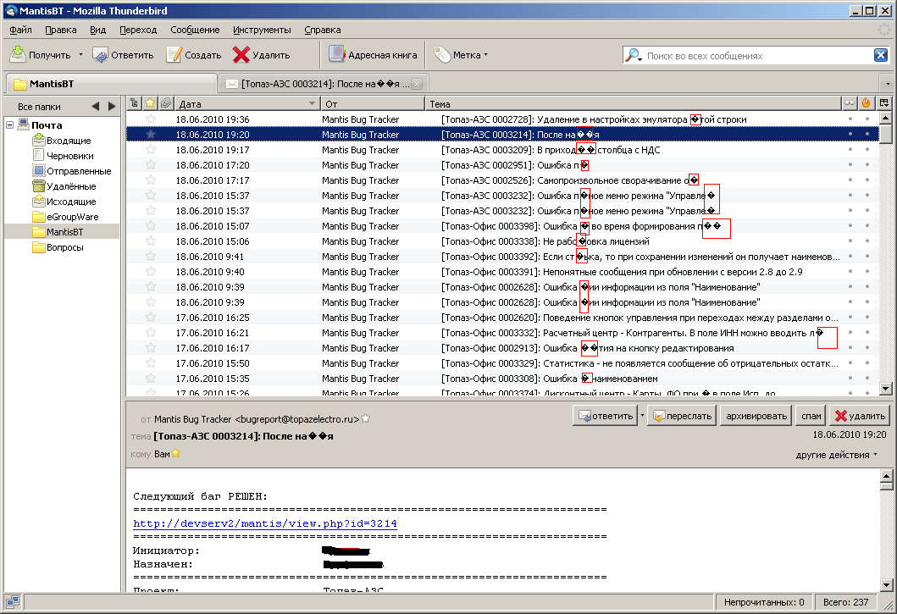Select the Исходящие folder
Image resolution: width=897 pixels, height=614 pixels.
tap(64, 202)
